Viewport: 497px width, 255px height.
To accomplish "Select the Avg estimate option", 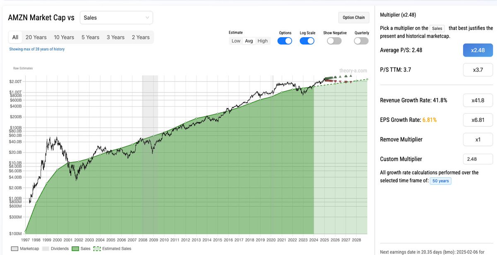I will click(x=249, y=41).
